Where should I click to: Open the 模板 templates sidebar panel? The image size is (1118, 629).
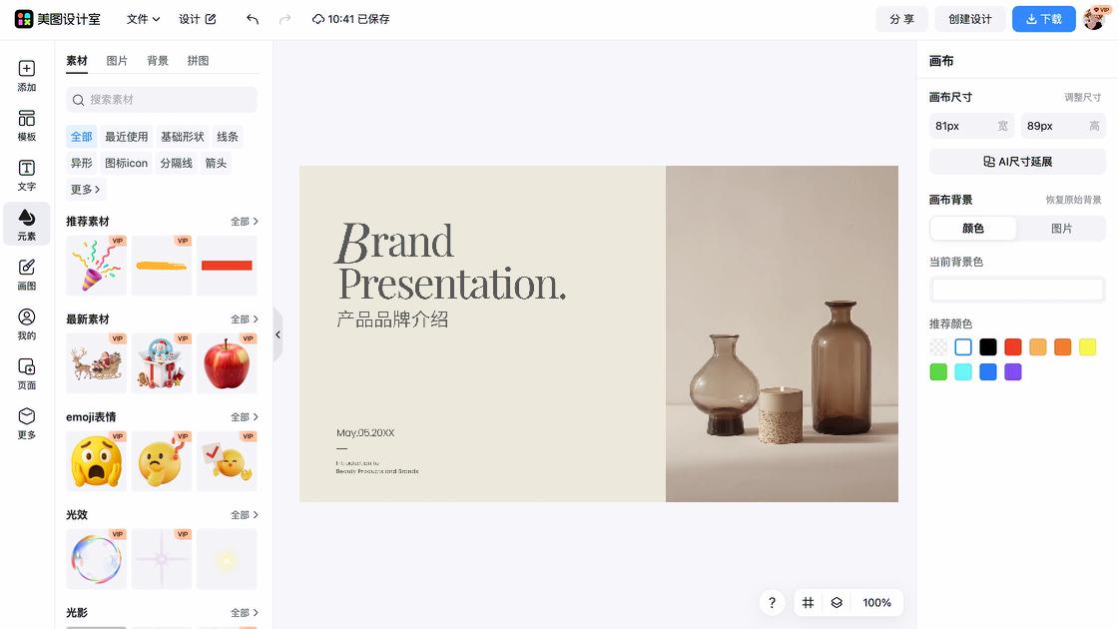coord(27,126)
